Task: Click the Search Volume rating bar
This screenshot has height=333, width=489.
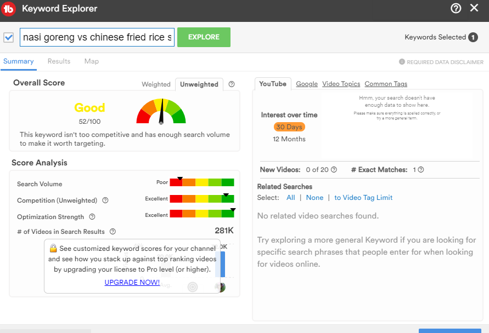Action: point(202,182)
